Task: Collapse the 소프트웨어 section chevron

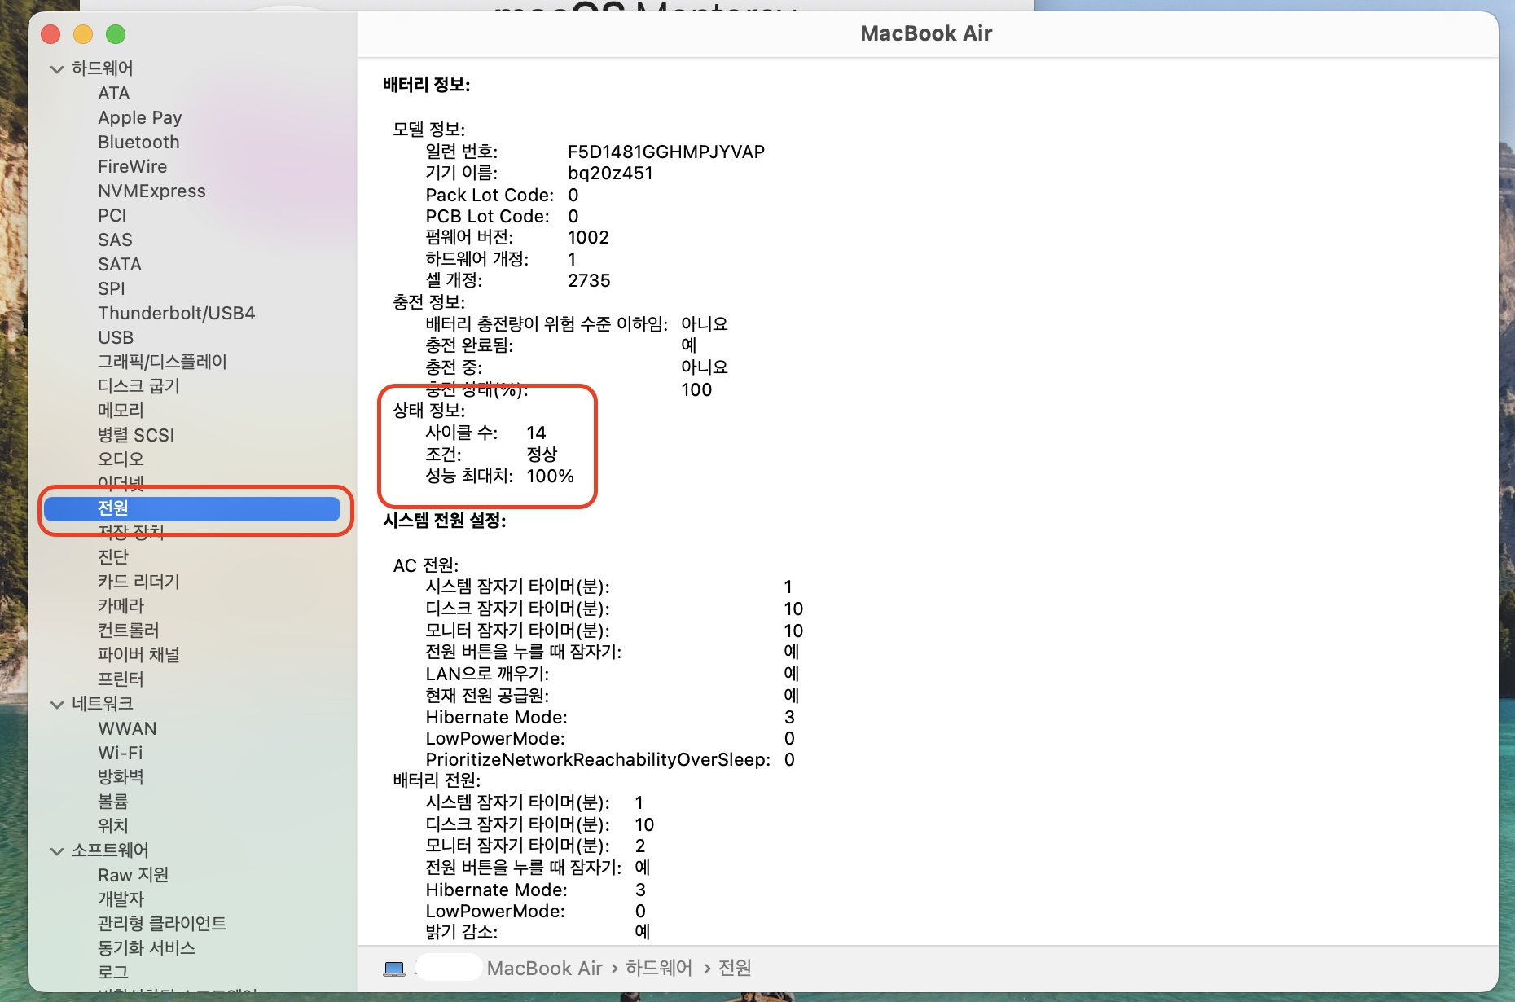Action: (x=57, y=851)
